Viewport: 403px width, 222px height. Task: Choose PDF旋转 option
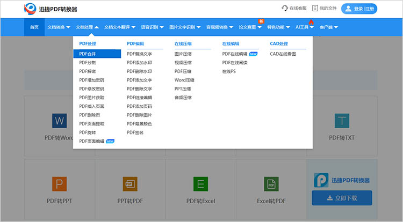(x=88, y=132)
